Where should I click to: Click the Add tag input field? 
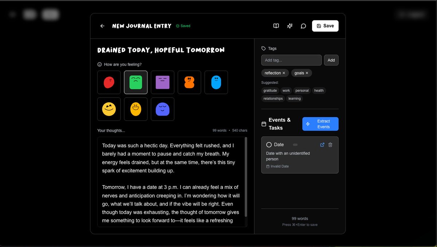291,60
